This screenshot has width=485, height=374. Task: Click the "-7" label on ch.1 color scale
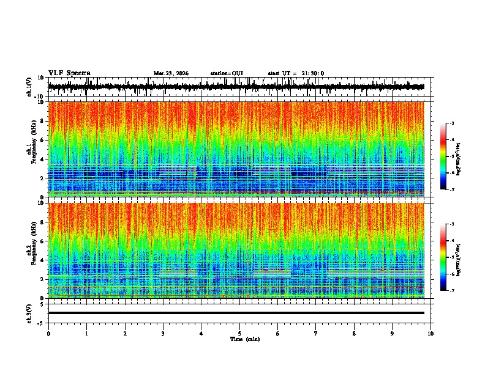click(452, 189)
